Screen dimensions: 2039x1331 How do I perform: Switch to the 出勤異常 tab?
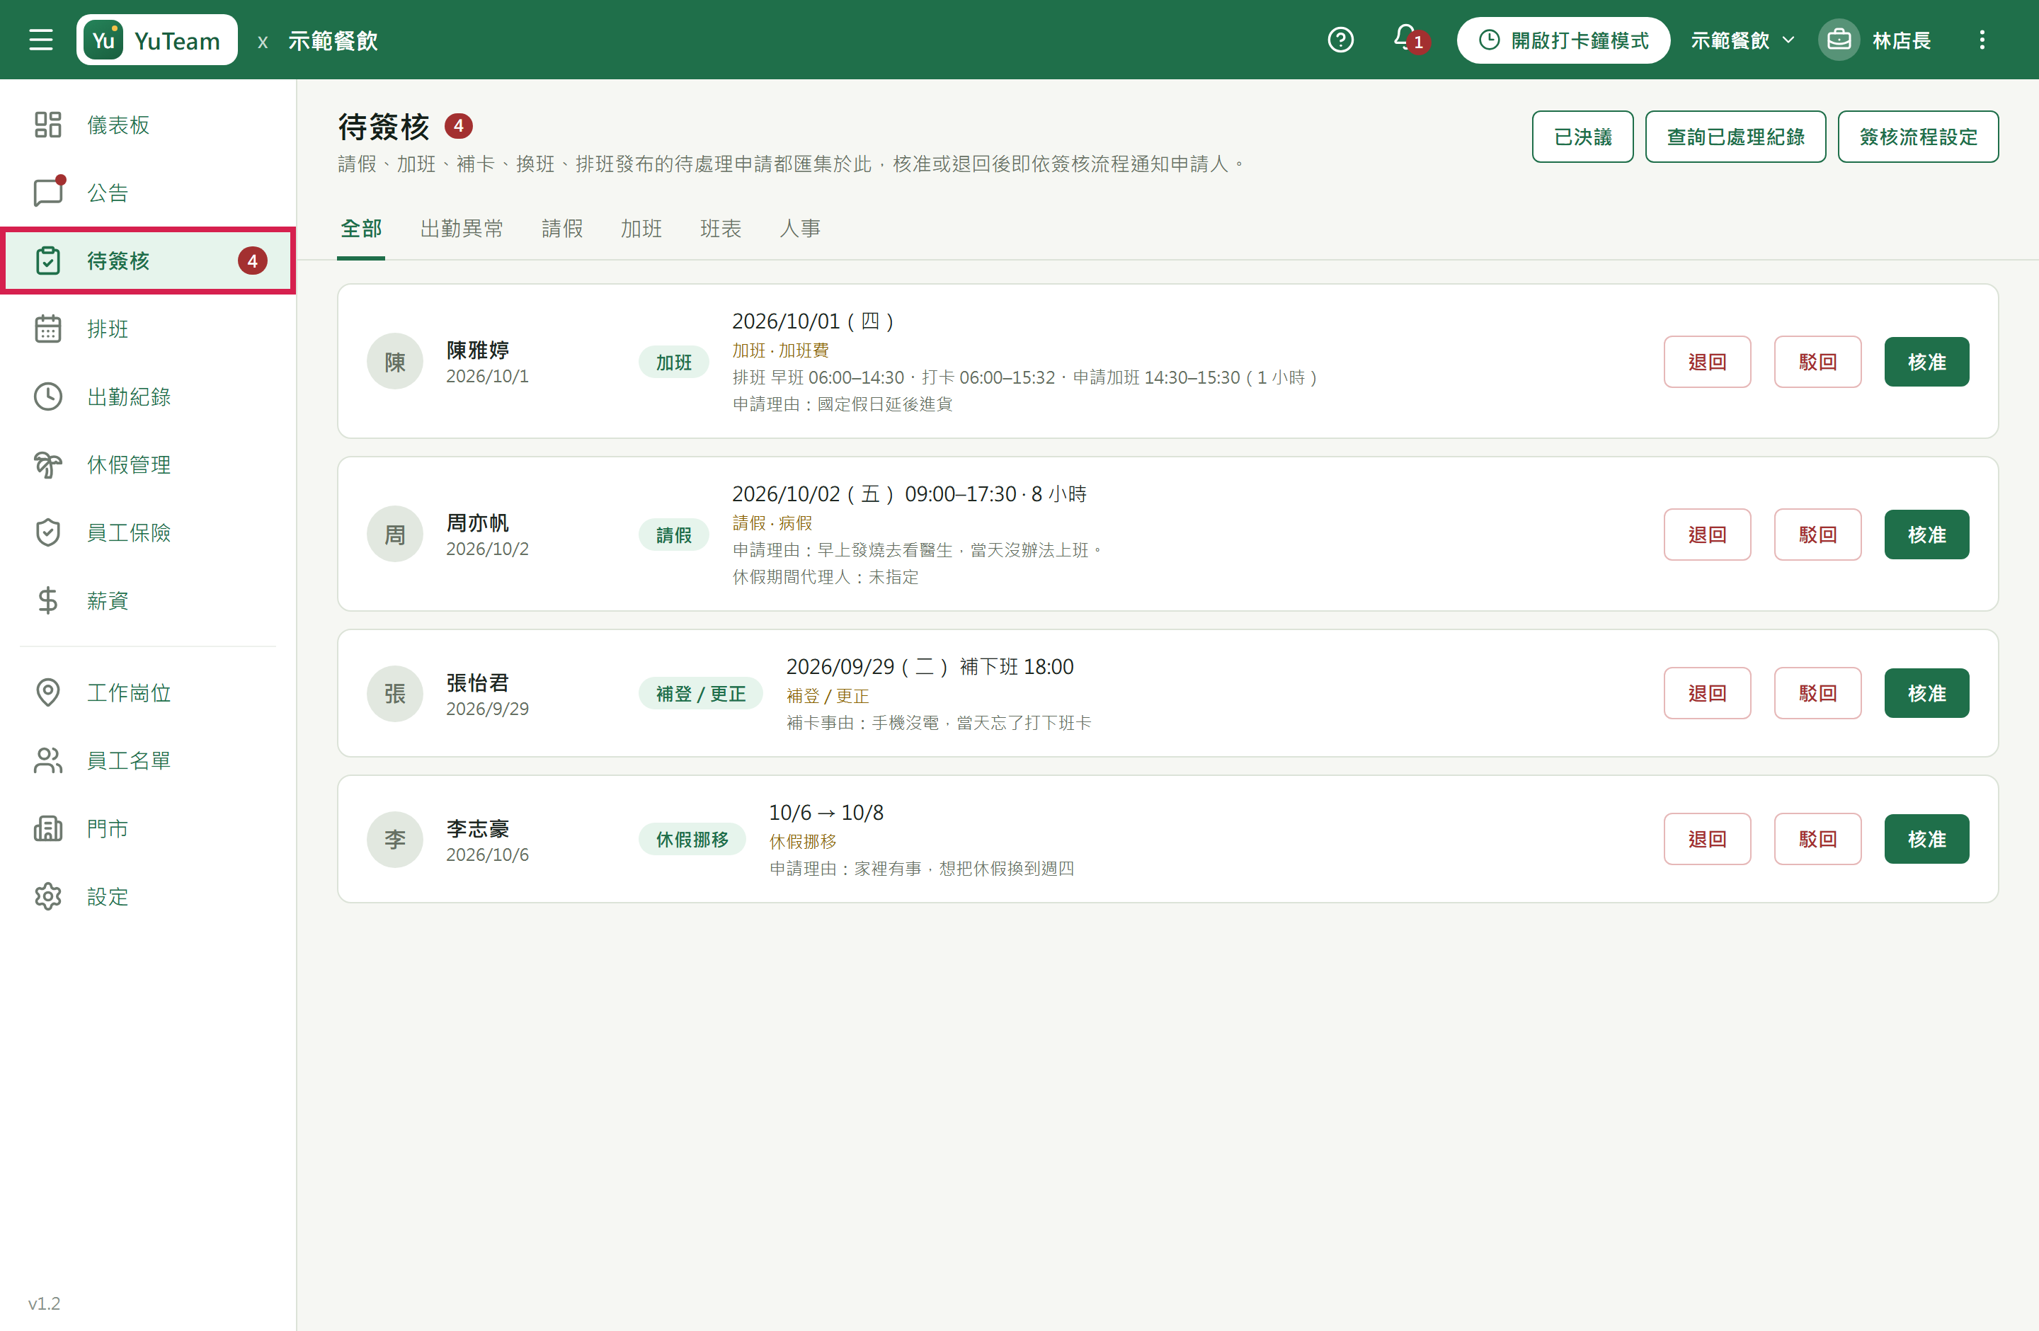coord(462,229)
